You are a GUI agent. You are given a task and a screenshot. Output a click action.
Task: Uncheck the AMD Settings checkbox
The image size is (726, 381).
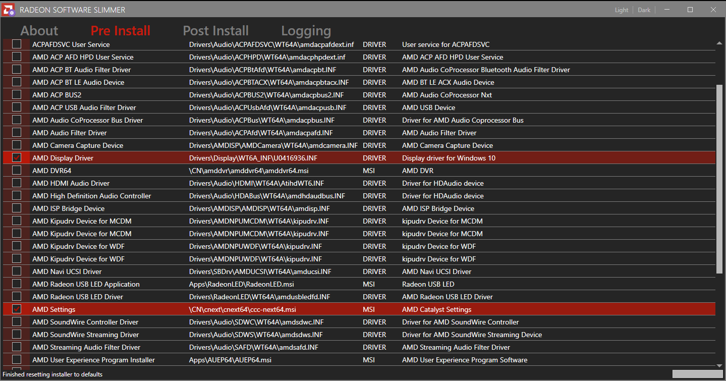(17, 309)
